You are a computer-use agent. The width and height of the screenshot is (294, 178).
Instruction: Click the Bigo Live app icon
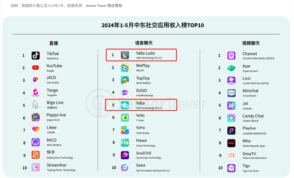coord(36,105)
